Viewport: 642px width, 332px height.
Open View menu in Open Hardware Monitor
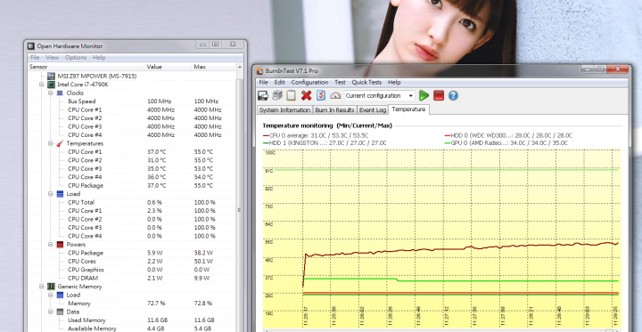pos(53,58)
